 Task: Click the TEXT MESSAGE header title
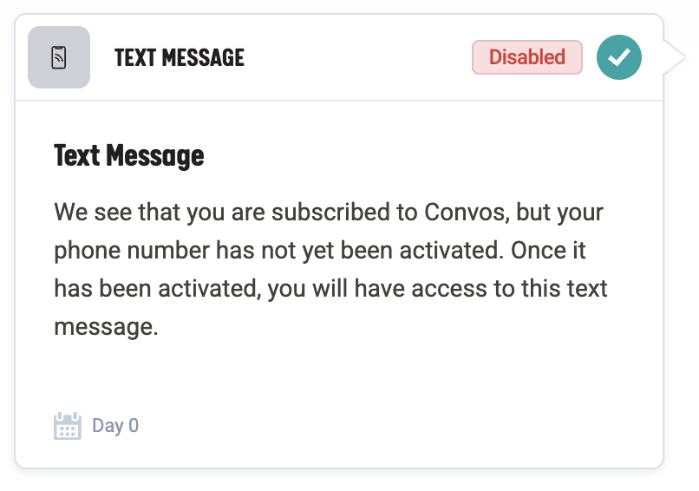[x=180, y=58]
